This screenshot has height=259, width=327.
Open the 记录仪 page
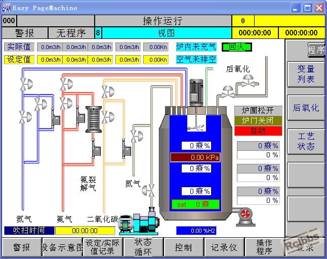(224, 247)
